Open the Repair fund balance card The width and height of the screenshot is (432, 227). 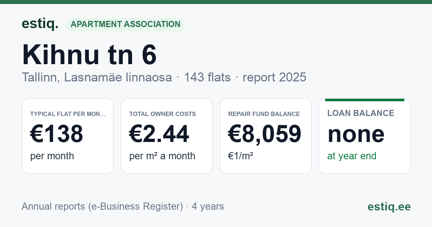click(x=266, y=136)
